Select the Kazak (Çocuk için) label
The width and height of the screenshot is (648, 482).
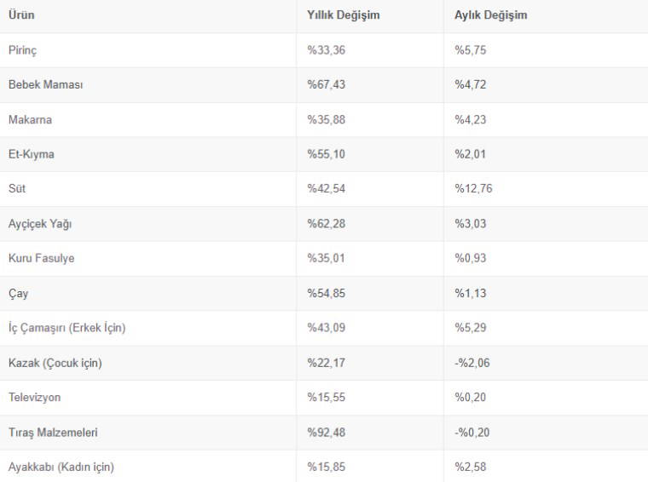(55, 363)
